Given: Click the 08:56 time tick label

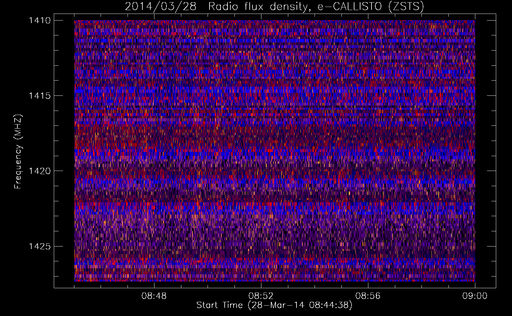Looking at the screenshot, I should point(368,296).
